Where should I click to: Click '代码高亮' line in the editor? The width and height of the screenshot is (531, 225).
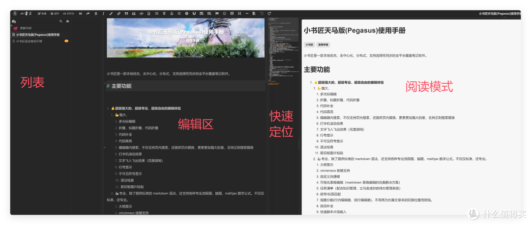point(125,141)
